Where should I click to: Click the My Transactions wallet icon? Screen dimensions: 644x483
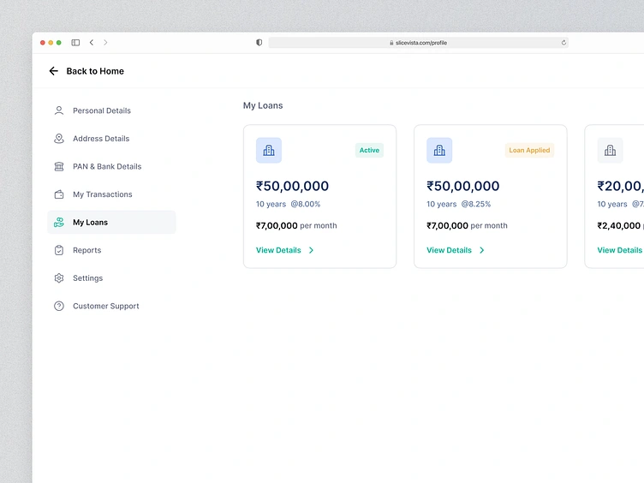tap(59, 194)
